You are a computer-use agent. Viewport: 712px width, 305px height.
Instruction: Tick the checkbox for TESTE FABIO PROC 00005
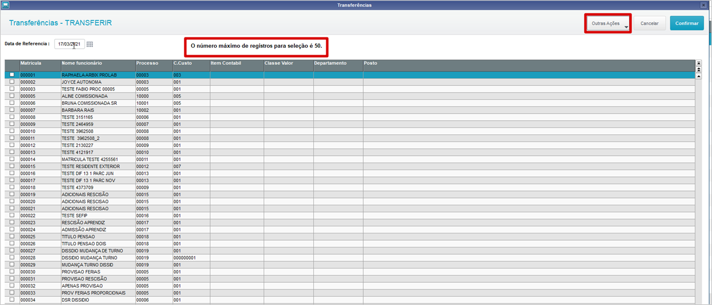coord(12,89)
